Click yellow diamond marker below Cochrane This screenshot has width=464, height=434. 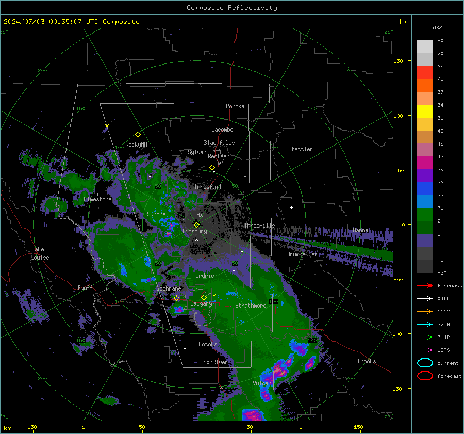pyautogui.click(x=177, y=298)
